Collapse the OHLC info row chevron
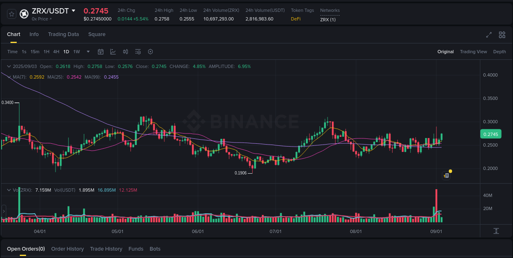Screen dimensions: 513x258 tap(9, 66)
